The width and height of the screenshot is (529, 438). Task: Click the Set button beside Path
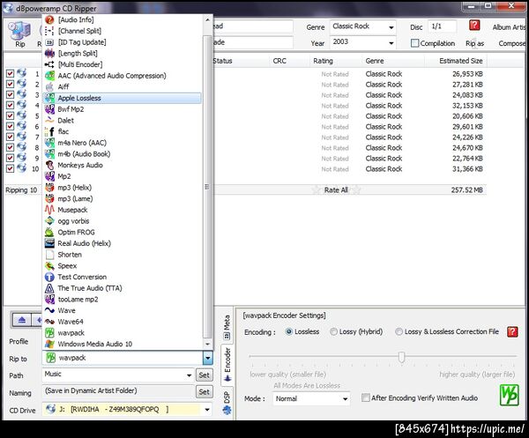click(x=205, y=375)
